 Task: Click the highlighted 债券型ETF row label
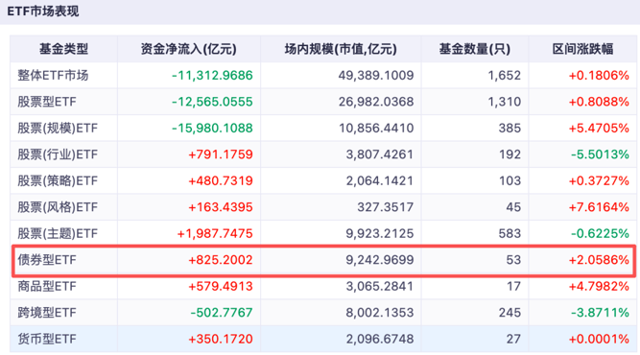click(46, 260)
